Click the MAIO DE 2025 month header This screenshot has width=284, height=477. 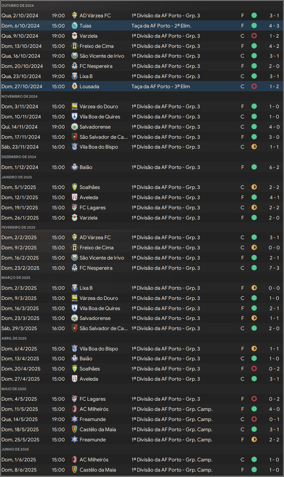[x=14, y=389]
